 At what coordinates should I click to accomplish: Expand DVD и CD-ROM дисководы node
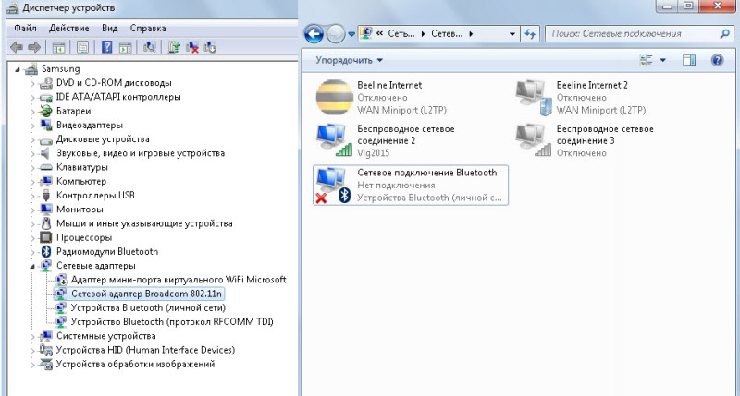32,84
